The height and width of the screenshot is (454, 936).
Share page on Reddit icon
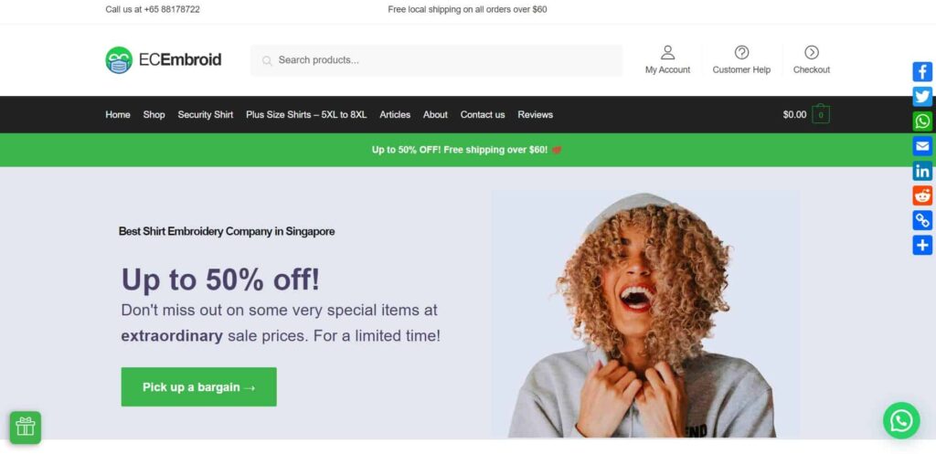click(922, 195)
